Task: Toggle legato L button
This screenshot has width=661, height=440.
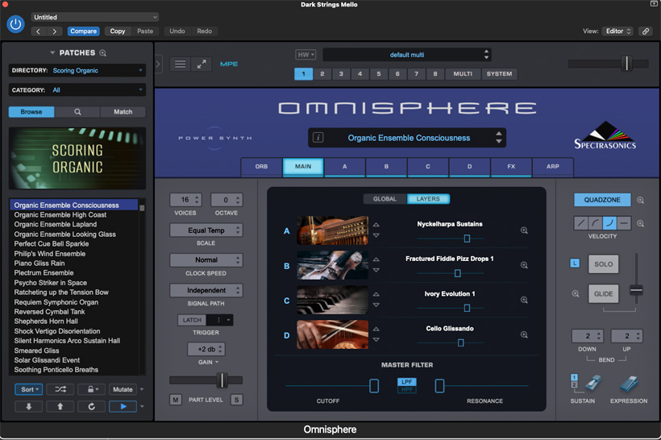Action: tap(575, 264)
